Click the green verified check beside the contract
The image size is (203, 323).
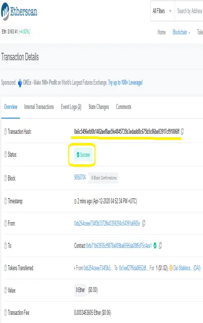[155, 245]
